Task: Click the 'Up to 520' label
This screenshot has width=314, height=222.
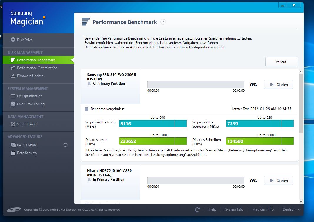Action: (265, 117)
